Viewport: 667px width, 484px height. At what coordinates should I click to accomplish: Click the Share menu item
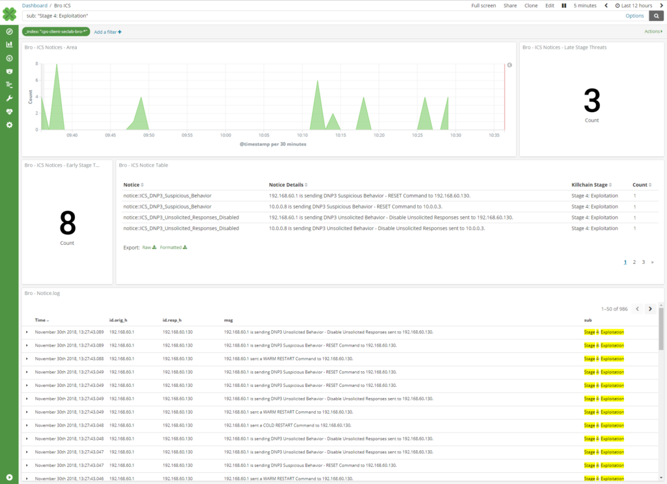(512, 5)
